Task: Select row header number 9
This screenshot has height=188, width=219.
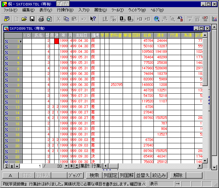Action: pyautogui.click(x=13, y=85)
